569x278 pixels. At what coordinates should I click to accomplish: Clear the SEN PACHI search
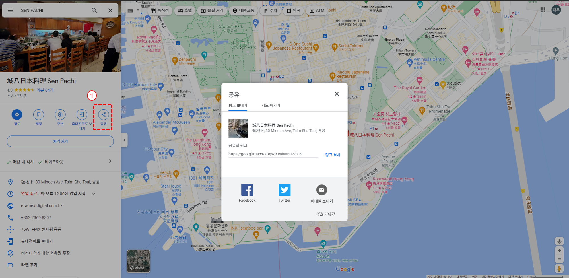click(x=110, y=10)
